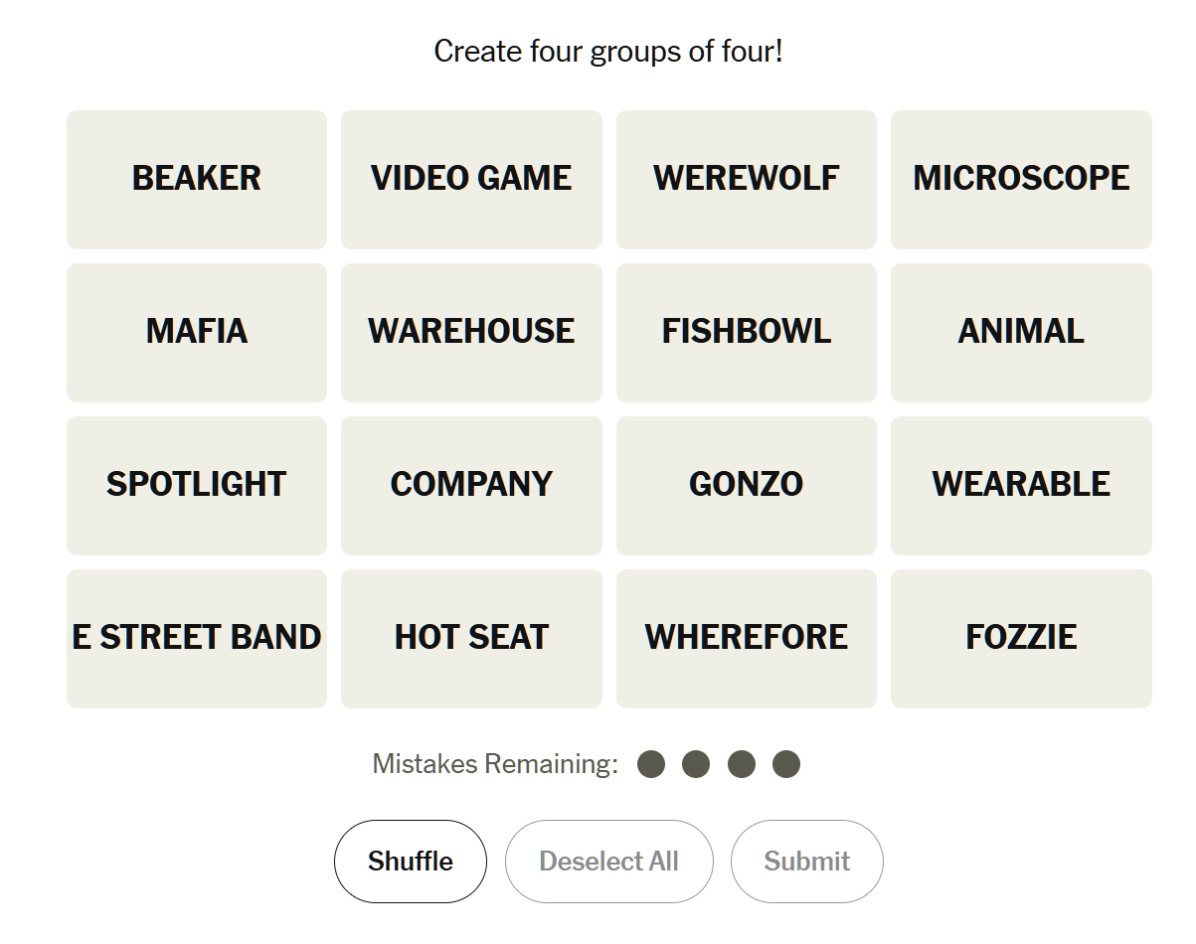
Task: Submit the current selection
Action: (806, 862)
